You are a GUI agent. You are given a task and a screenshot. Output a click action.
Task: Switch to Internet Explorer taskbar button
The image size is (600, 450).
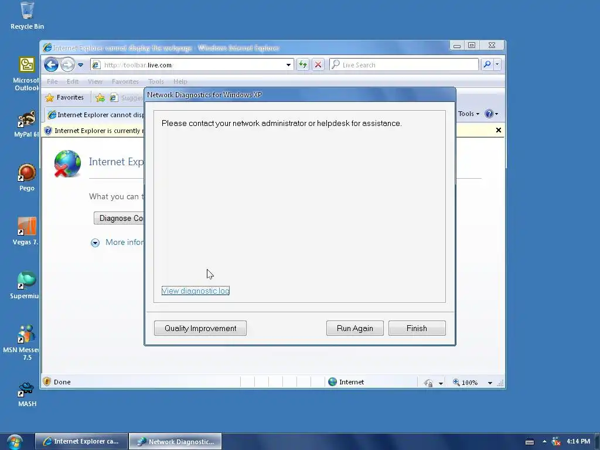[81, 441]
